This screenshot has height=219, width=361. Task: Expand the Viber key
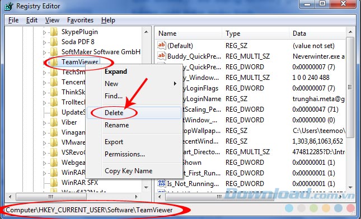[x=44, y=123]
